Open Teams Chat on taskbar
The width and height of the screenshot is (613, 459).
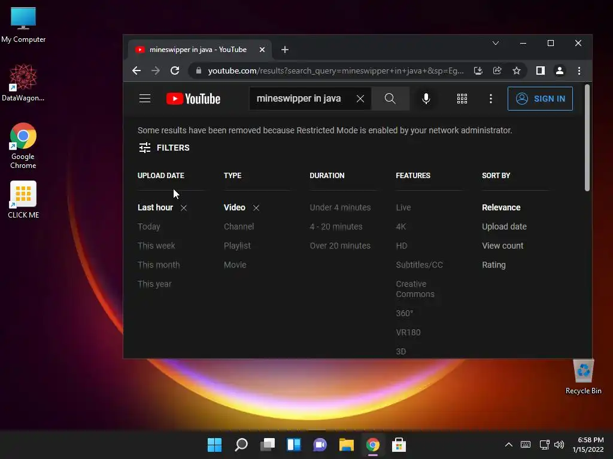click(x=320, y=445)
